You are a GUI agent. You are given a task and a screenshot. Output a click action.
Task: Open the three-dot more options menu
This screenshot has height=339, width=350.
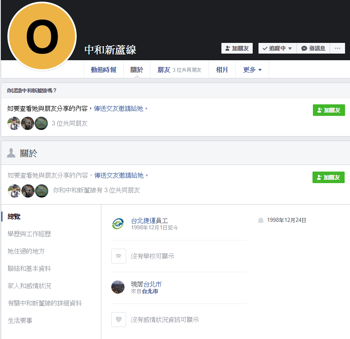[x=338, y=48]
